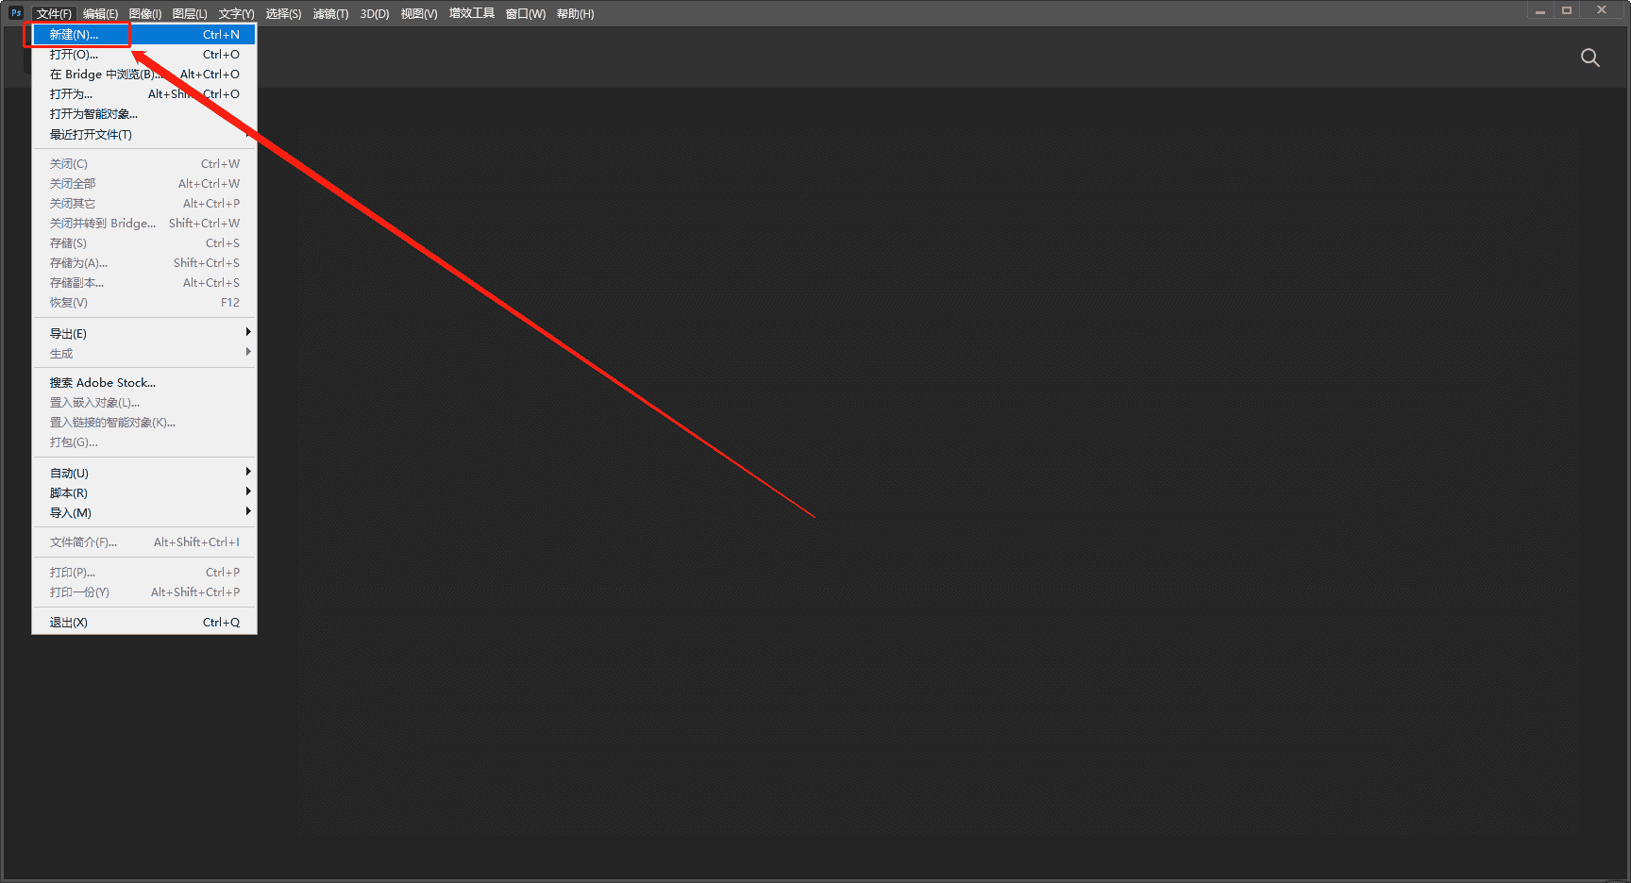Viewport: 1631px width, 883px height.
Task: Click the grayed 关闭(C) entry
Action: coord(144,163)
